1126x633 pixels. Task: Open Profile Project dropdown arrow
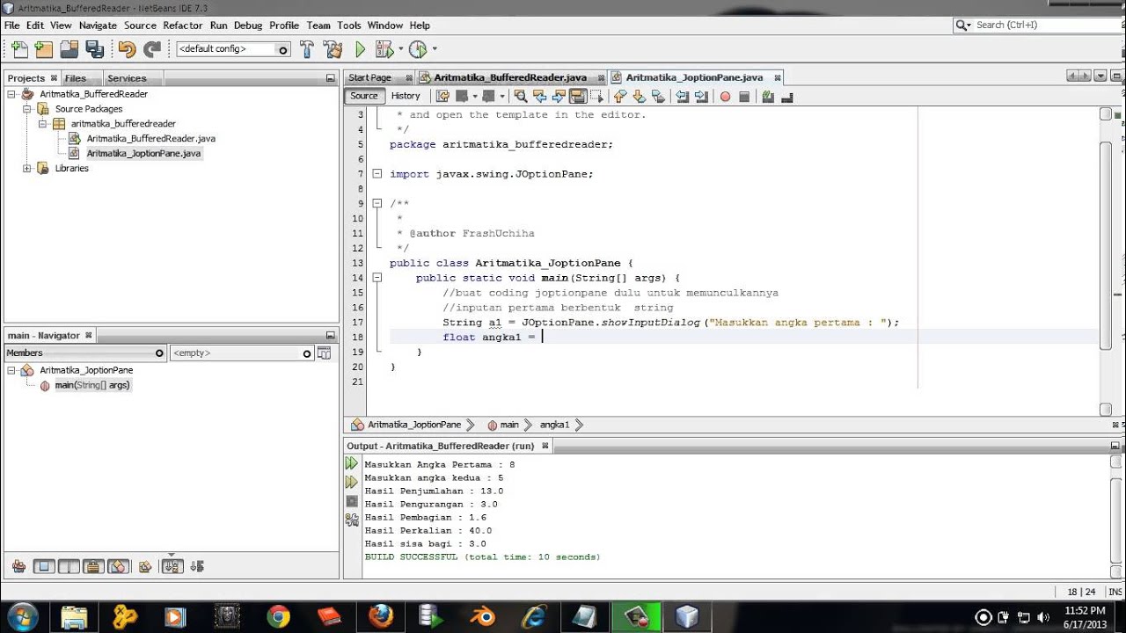pyautogui.click(x=434, y=49)
